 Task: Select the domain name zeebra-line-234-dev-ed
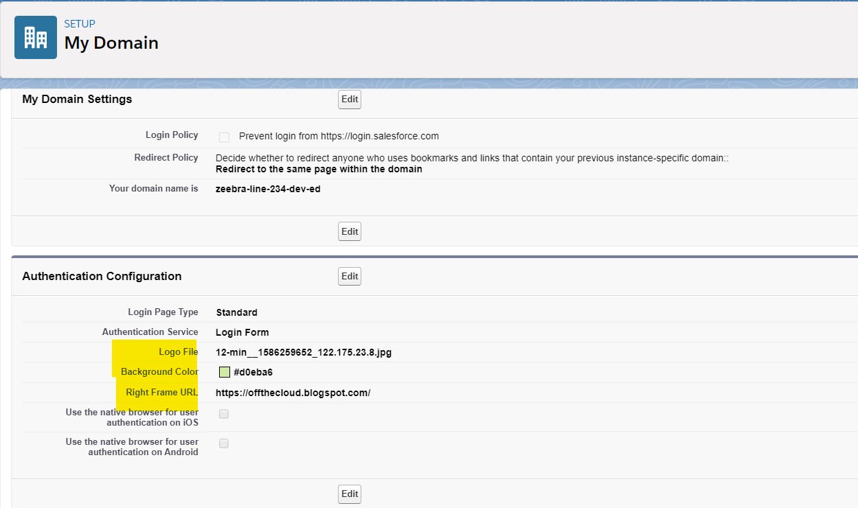(x=267, y=188)
